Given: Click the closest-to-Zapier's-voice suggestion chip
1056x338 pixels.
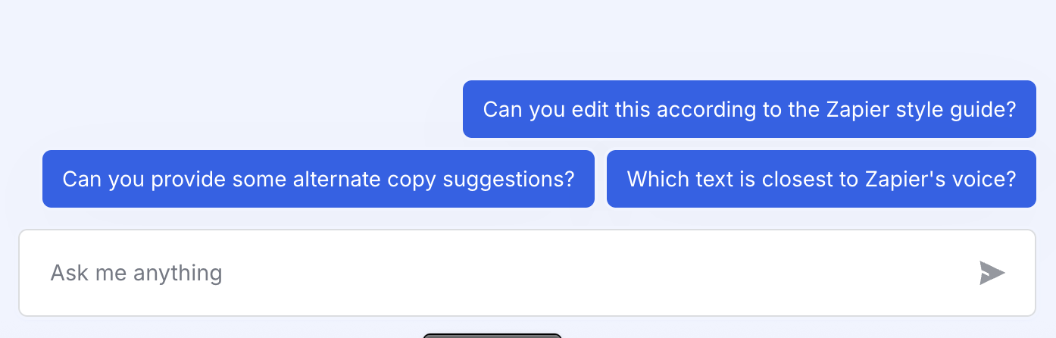Looking at the screenshot, I should (x=821, y=179).
